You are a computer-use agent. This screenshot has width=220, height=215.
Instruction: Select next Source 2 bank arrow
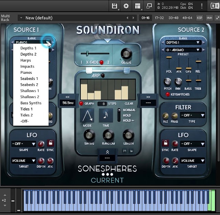203,43
